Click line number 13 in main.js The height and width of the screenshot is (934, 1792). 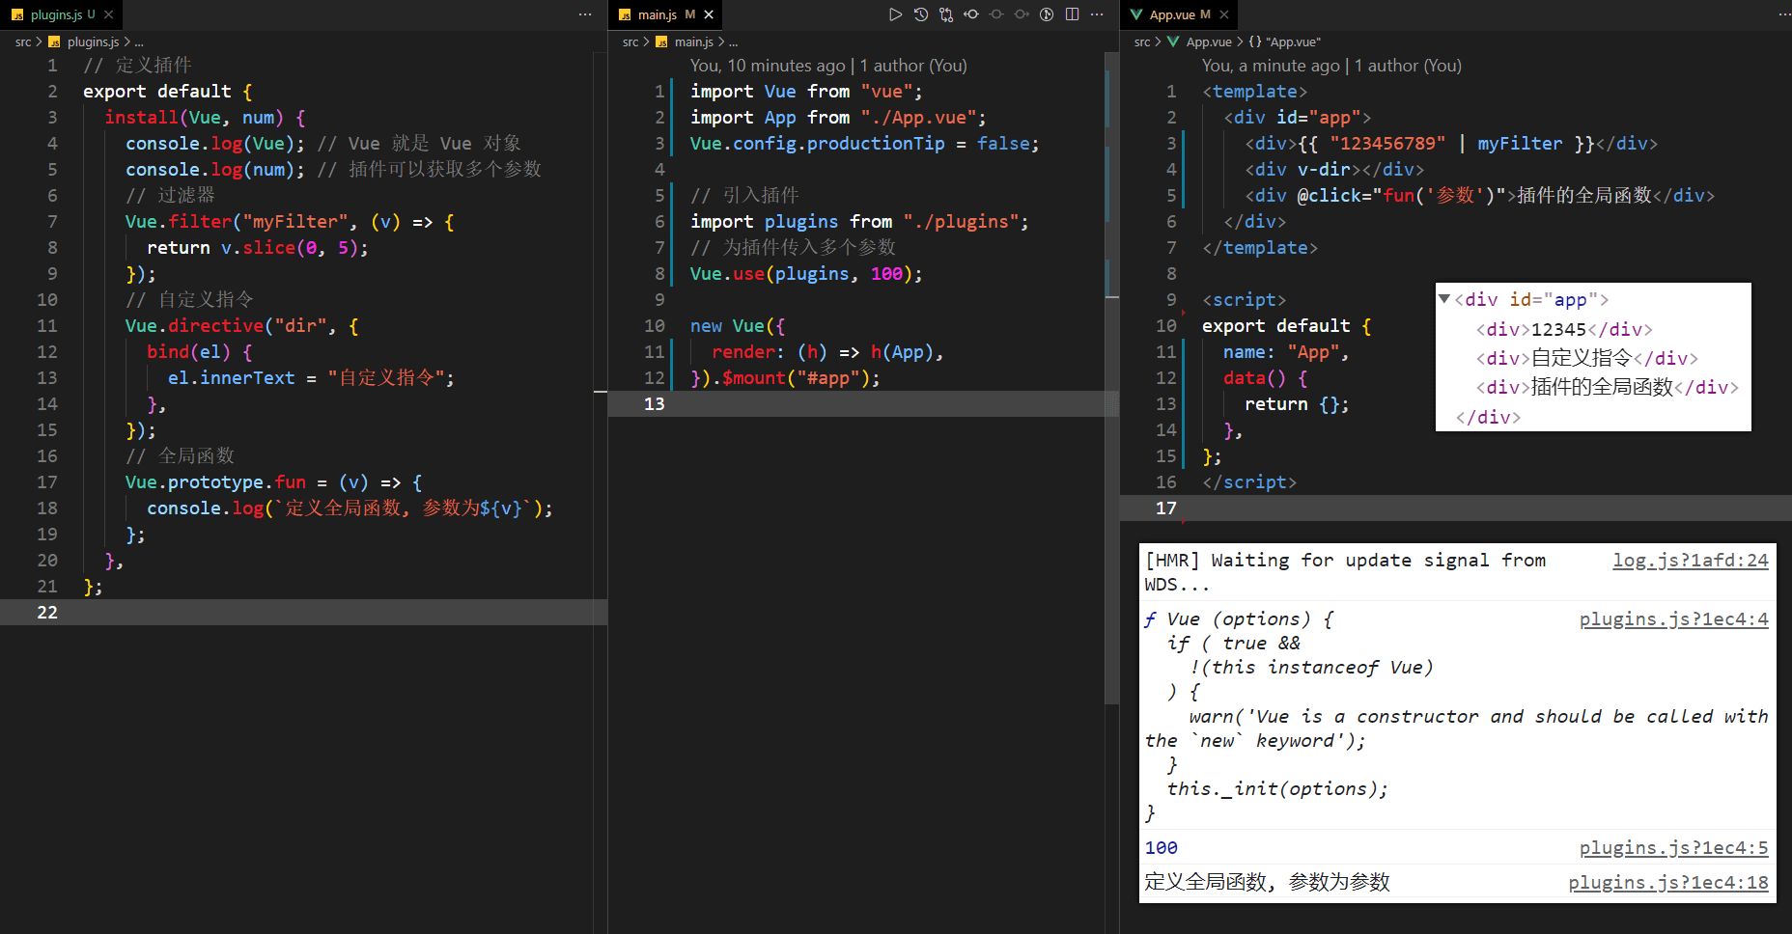tap(655, 403)
